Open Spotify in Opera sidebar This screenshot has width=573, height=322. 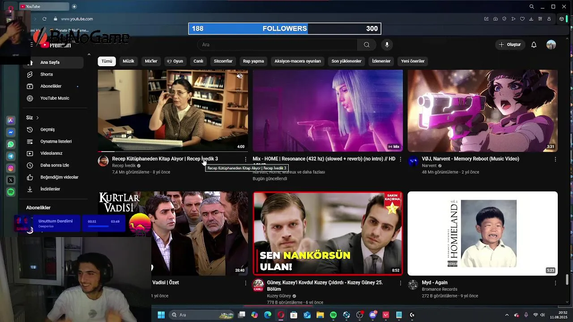click(11, 192)
